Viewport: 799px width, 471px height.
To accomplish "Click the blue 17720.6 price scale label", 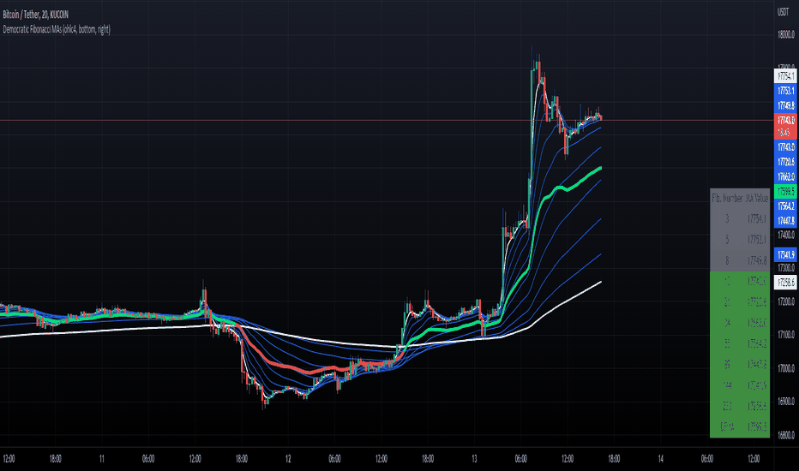I will [785, 162].
